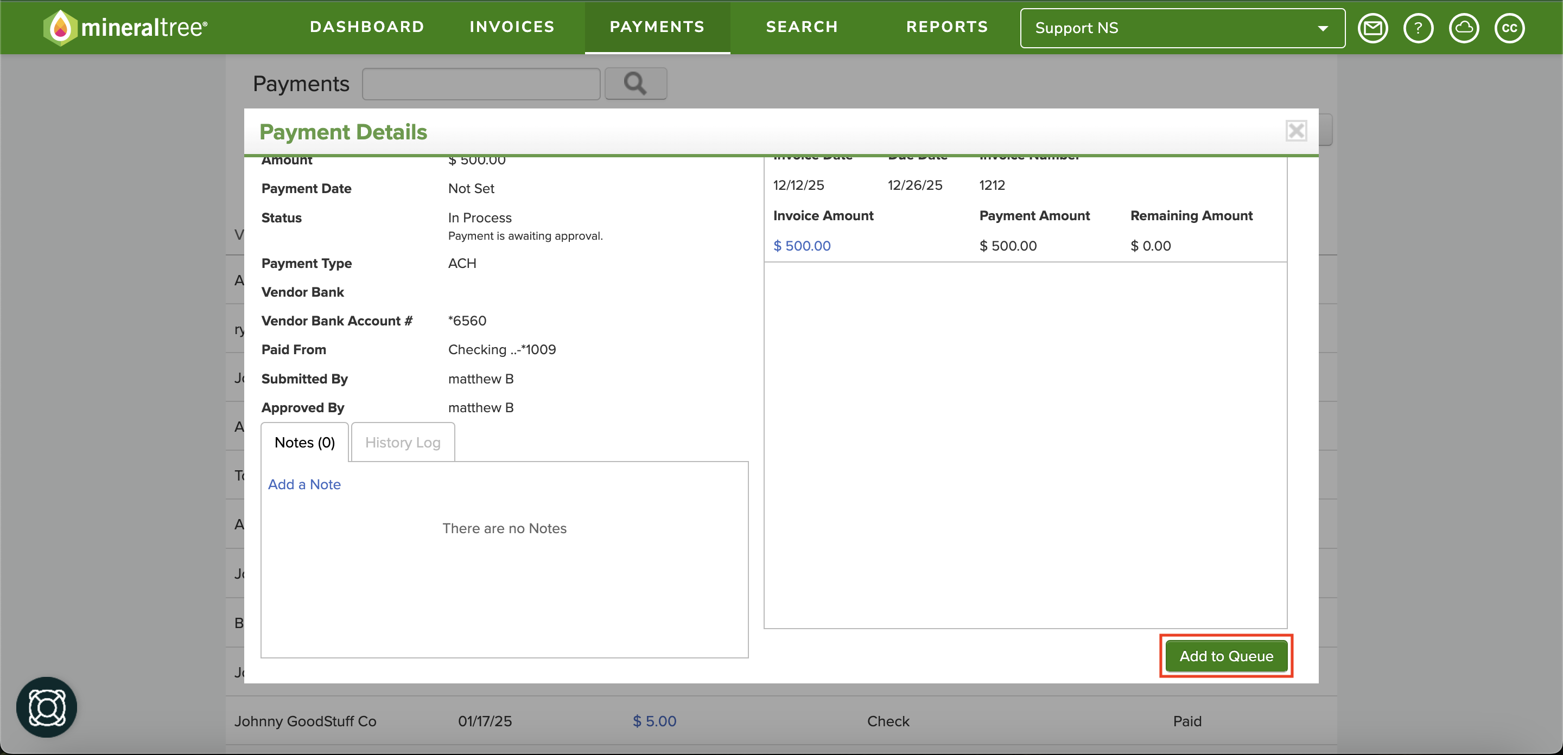
Task: Click the Add to Queue button
Action: click(x=1227, y=656)
